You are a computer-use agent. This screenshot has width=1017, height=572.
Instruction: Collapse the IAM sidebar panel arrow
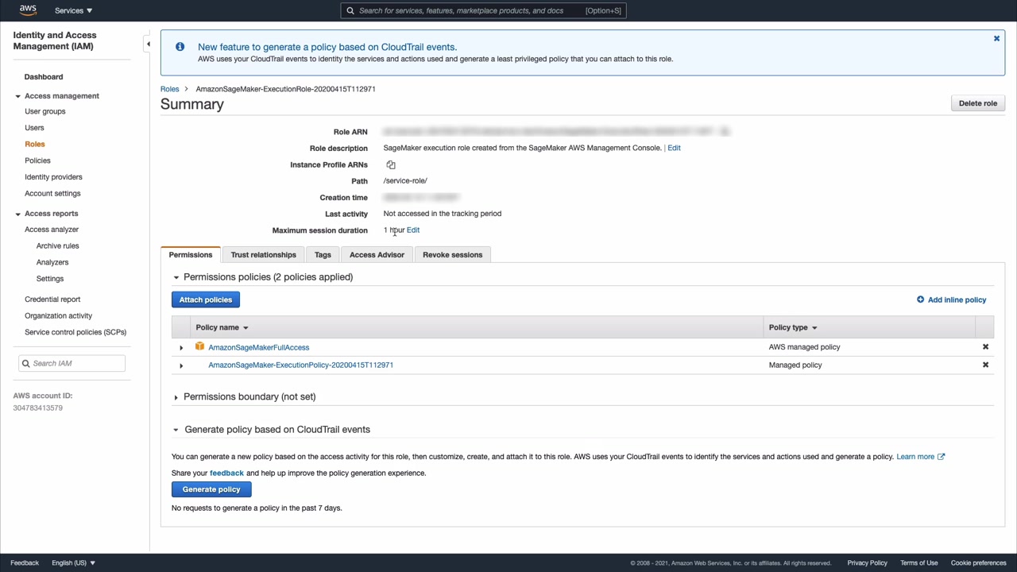[148, 44]
